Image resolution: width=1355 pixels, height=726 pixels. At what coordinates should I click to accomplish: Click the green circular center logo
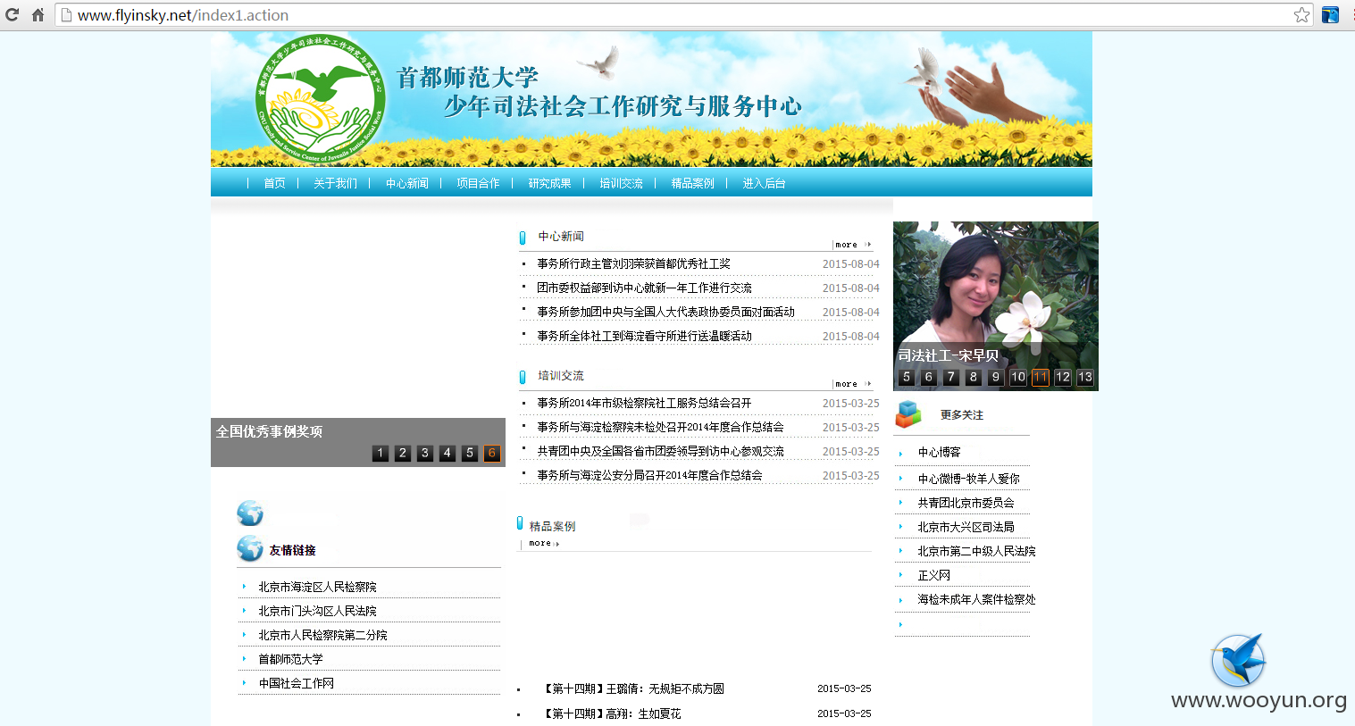(321, 100)
